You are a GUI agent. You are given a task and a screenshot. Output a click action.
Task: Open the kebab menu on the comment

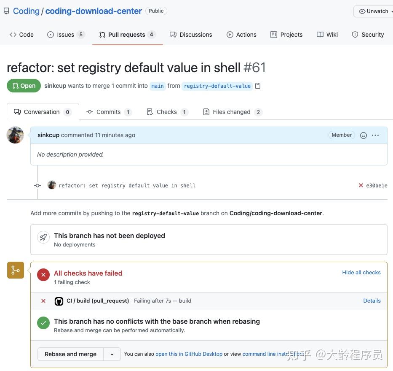click(375, 135)
